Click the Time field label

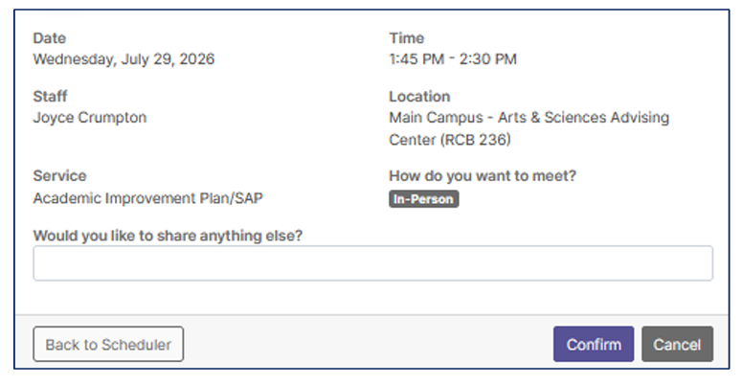pos(407,38)
